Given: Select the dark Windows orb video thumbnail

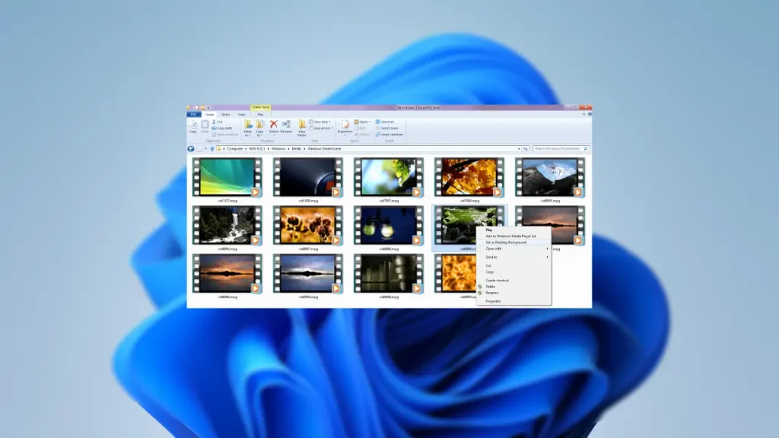Looking at the screenshot, I should (308, 177).
